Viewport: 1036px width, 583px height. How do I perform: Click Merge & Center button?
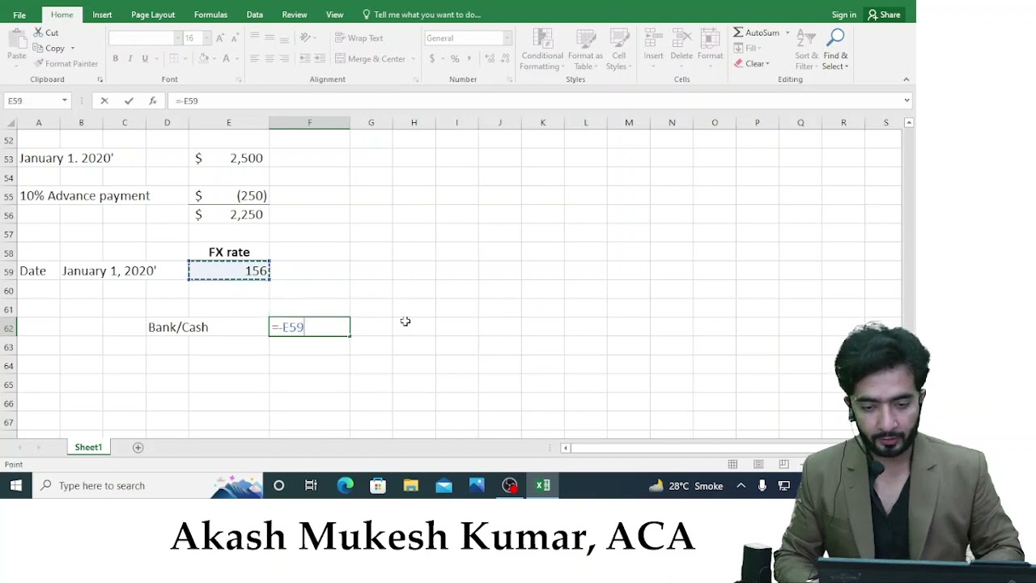tap(370, 58)
